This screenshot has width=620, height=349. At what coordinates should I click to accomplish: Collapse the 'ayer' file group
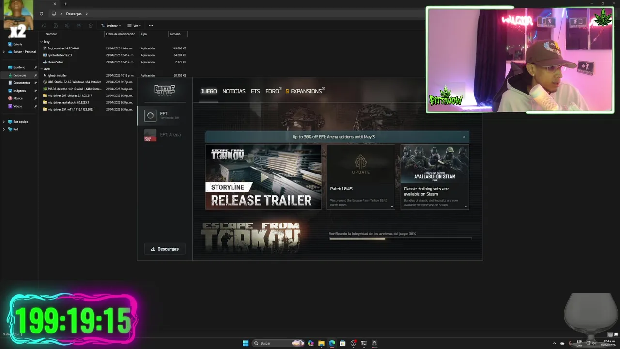42,69
